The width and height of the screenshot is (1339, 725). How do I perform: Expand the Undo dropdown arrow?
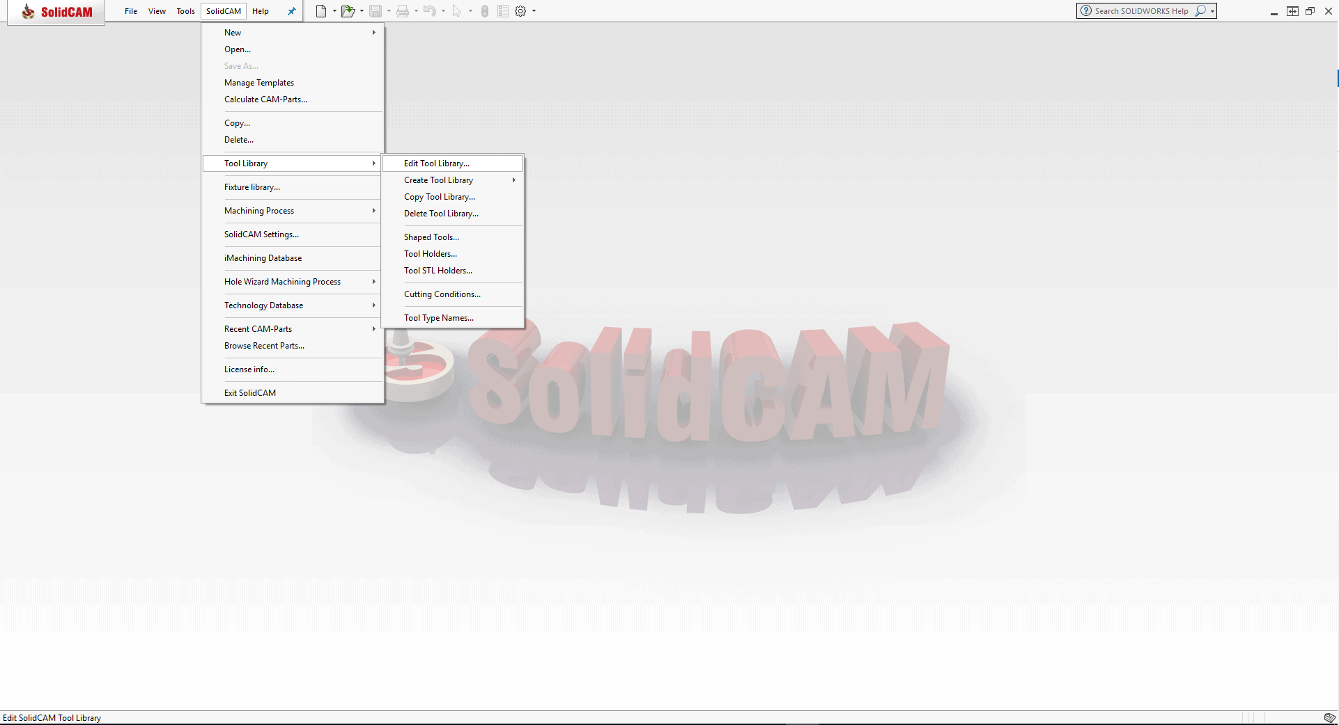443,11
